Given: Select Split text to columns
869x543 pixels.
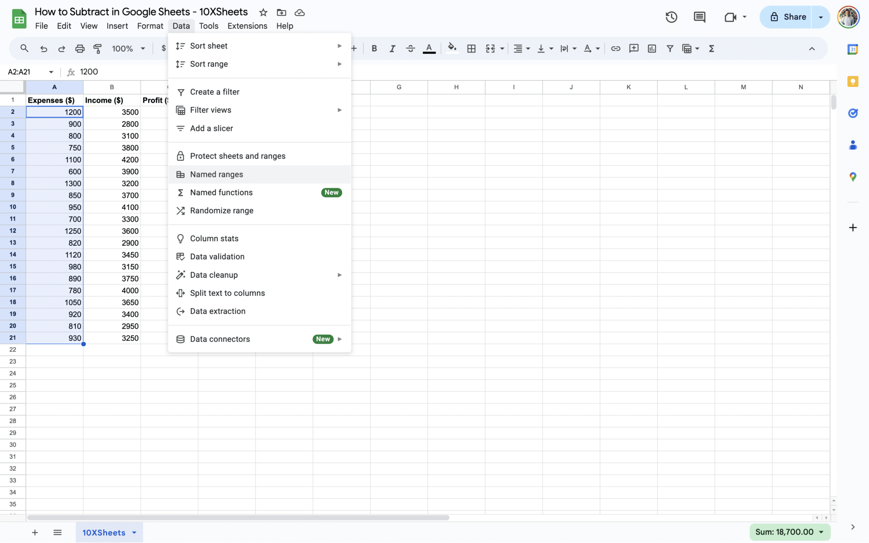Looking at the screenshot, I should [260, 293].
